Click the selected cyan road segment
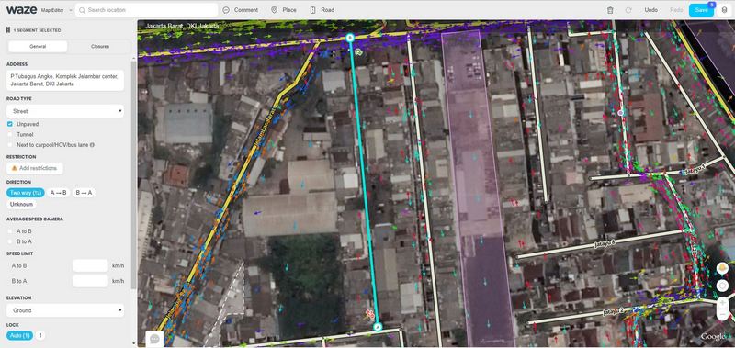 [363, 183]
